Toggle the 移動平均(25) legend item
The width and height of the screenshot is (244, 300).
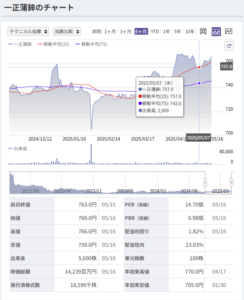click(x=54, y=44)
